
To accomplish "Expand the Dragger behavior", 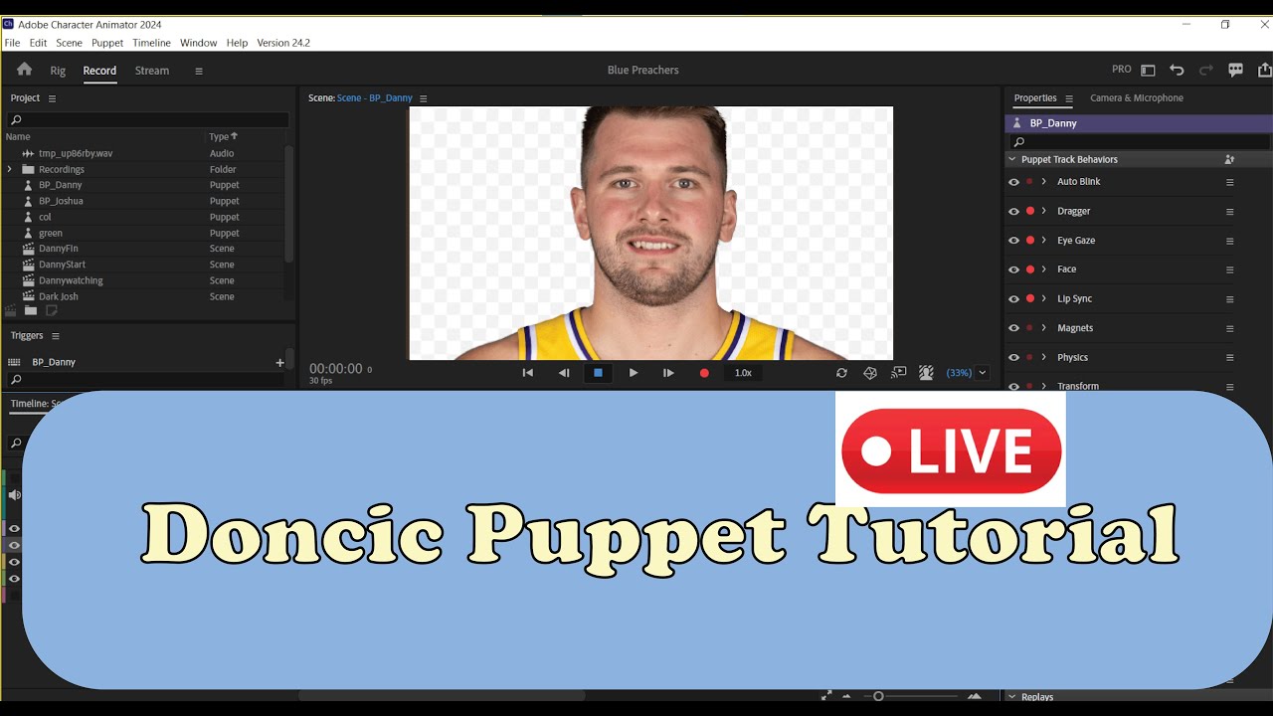I will (1043, 211).
